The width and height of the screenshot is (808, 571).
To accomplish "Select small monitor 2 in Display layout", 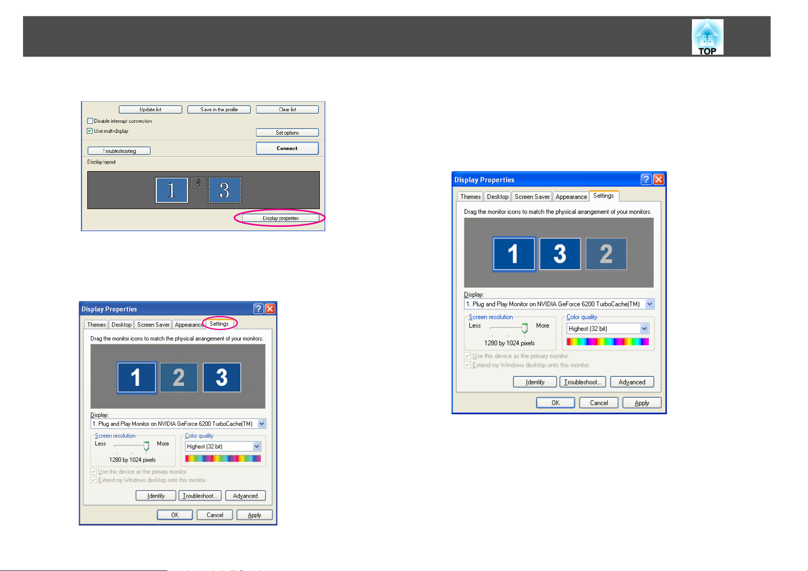I will pyautogui.click(x=198, y=182).
